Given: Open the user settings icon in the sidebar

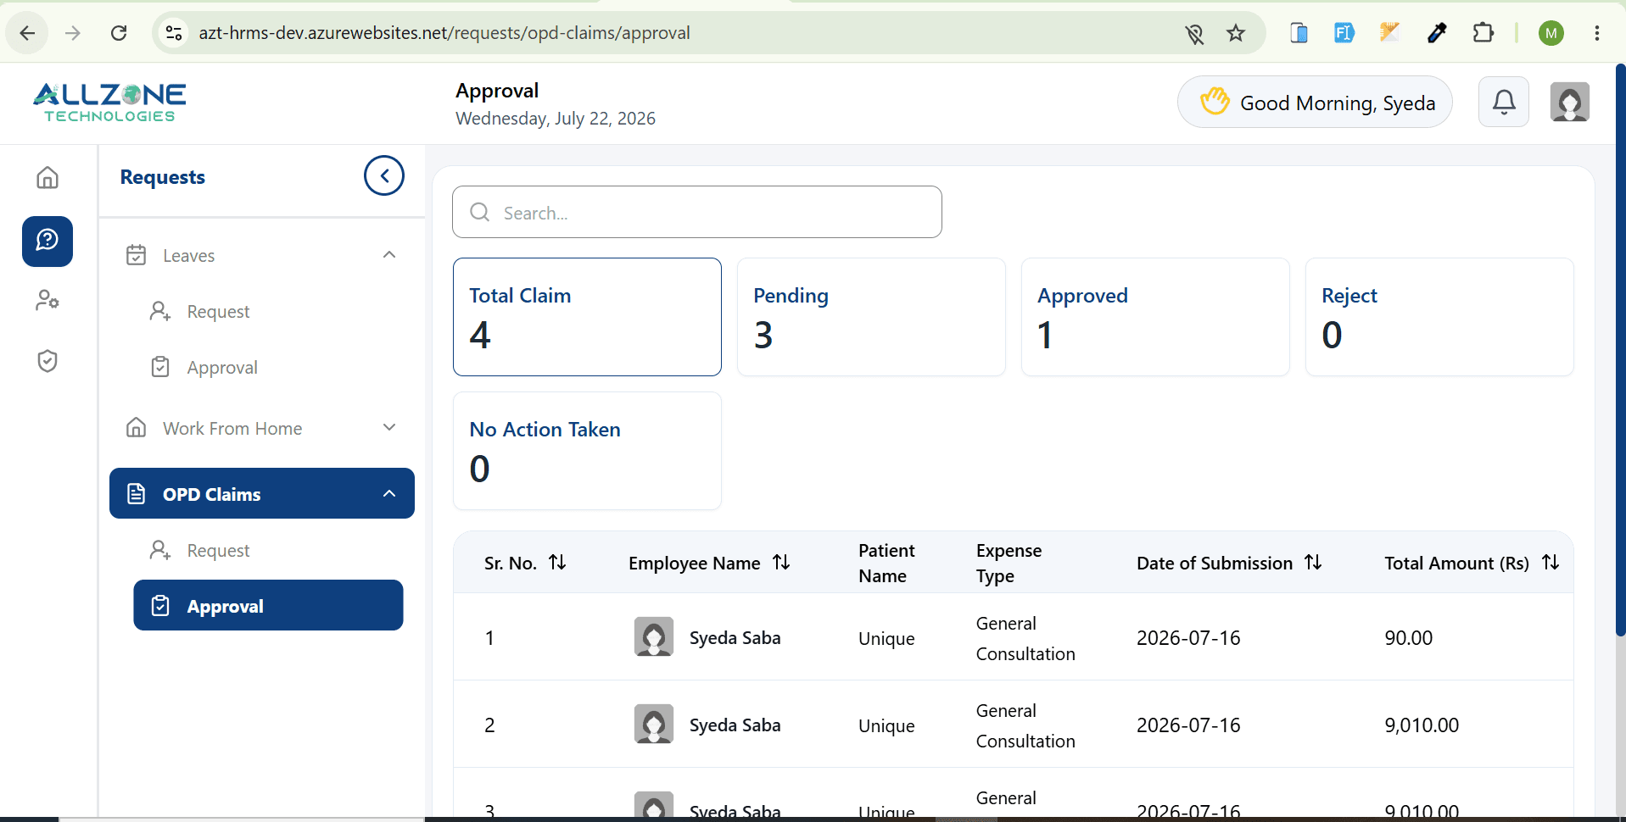Looking at the screenshot, I should [47, 301].
